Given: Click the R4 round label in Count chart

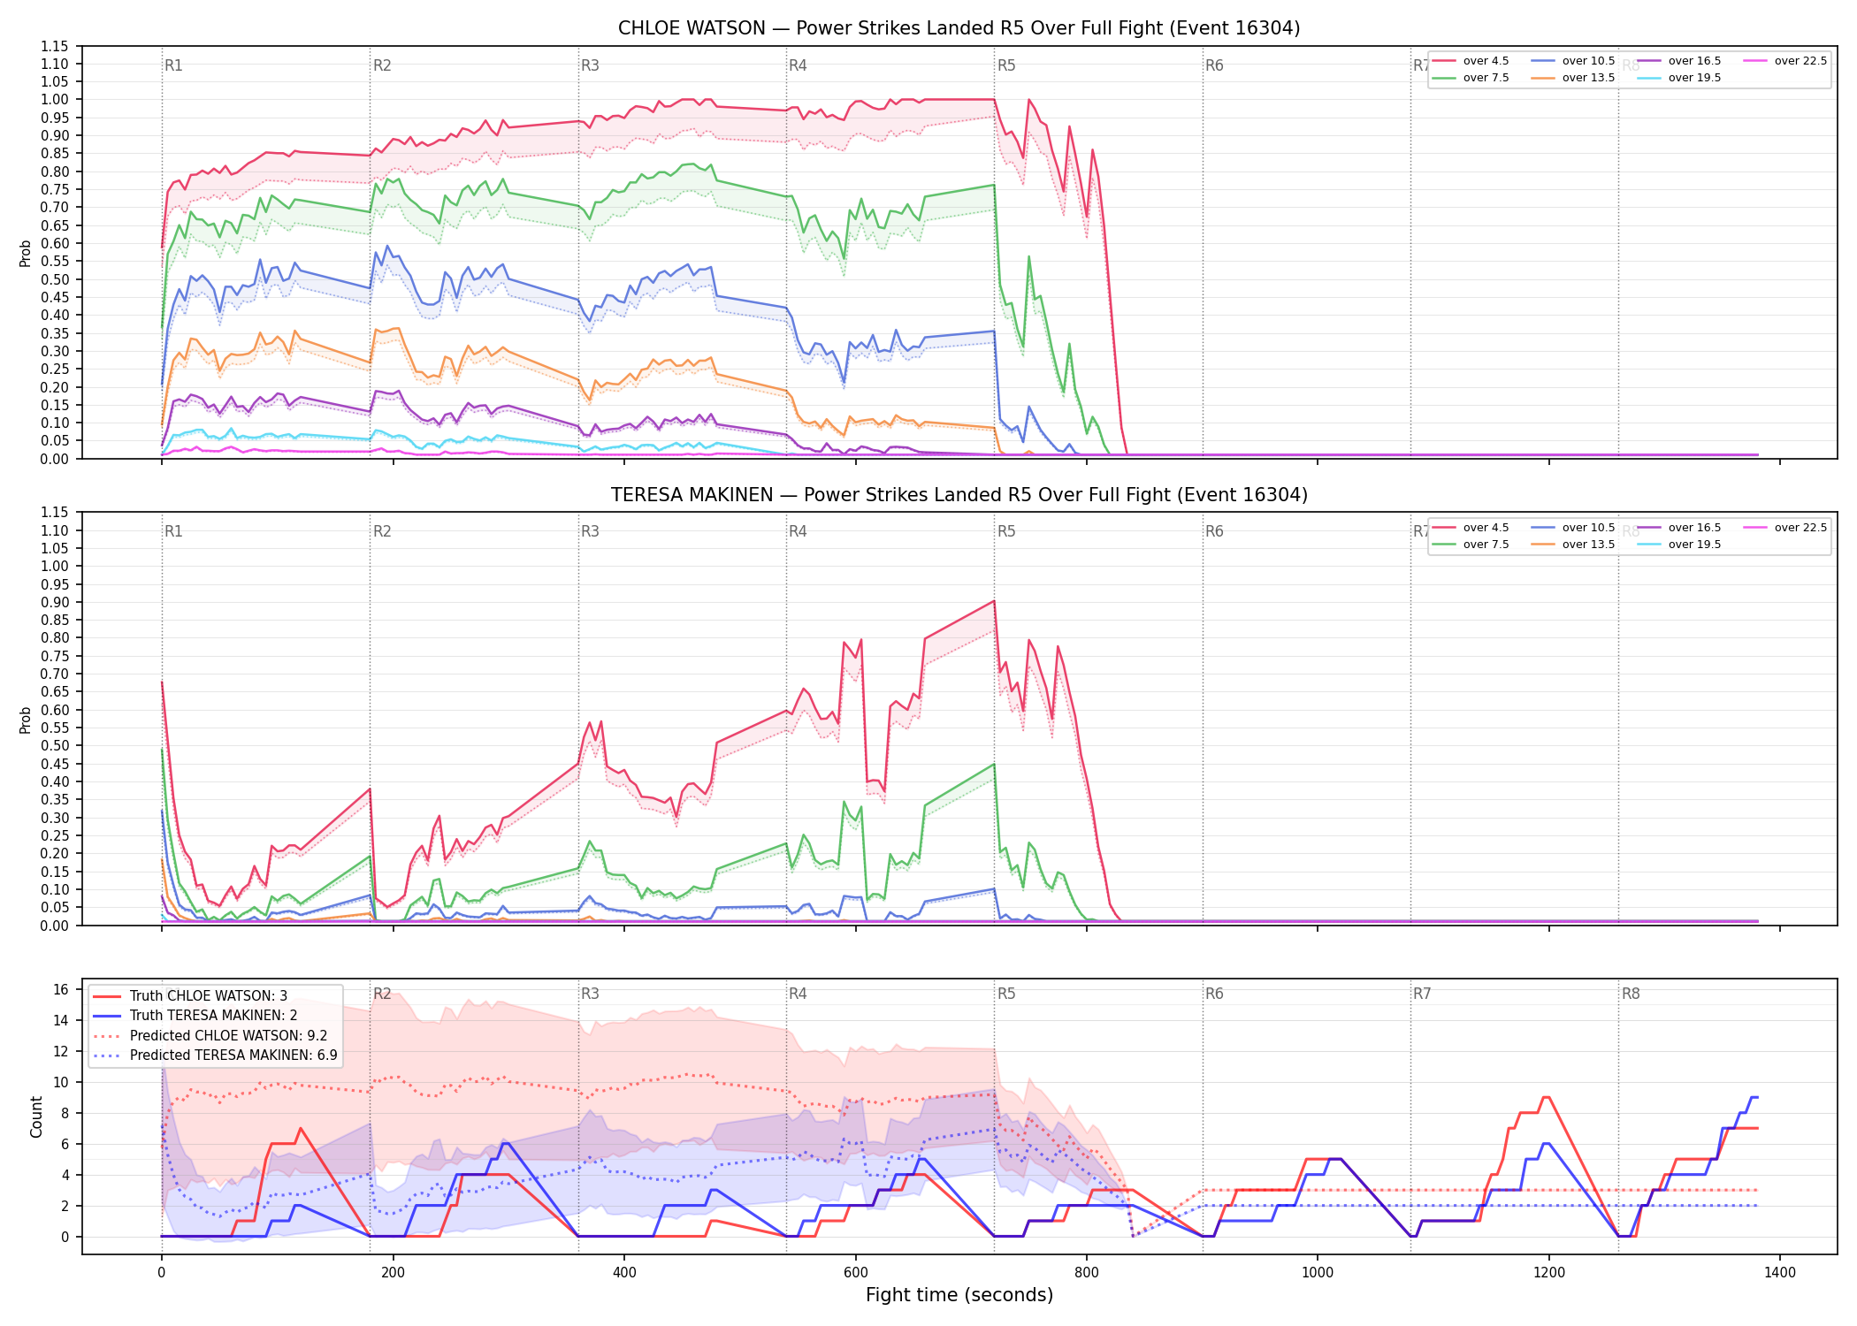Looking at the screenshot, I should click(798, 994).
